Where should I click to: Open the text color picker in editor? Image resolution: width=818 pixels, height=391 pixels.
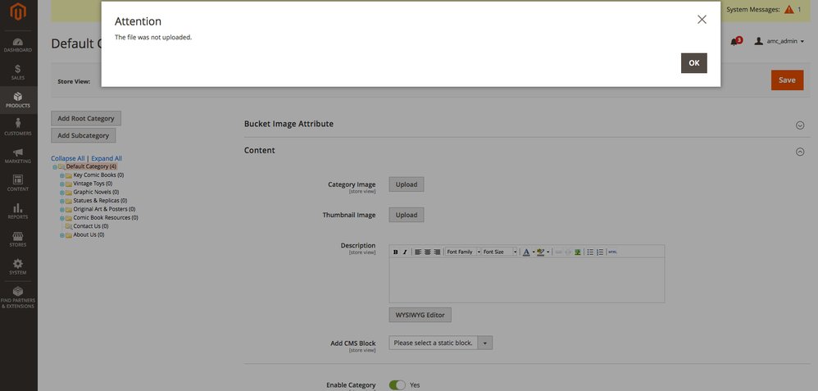pos(526,252)
